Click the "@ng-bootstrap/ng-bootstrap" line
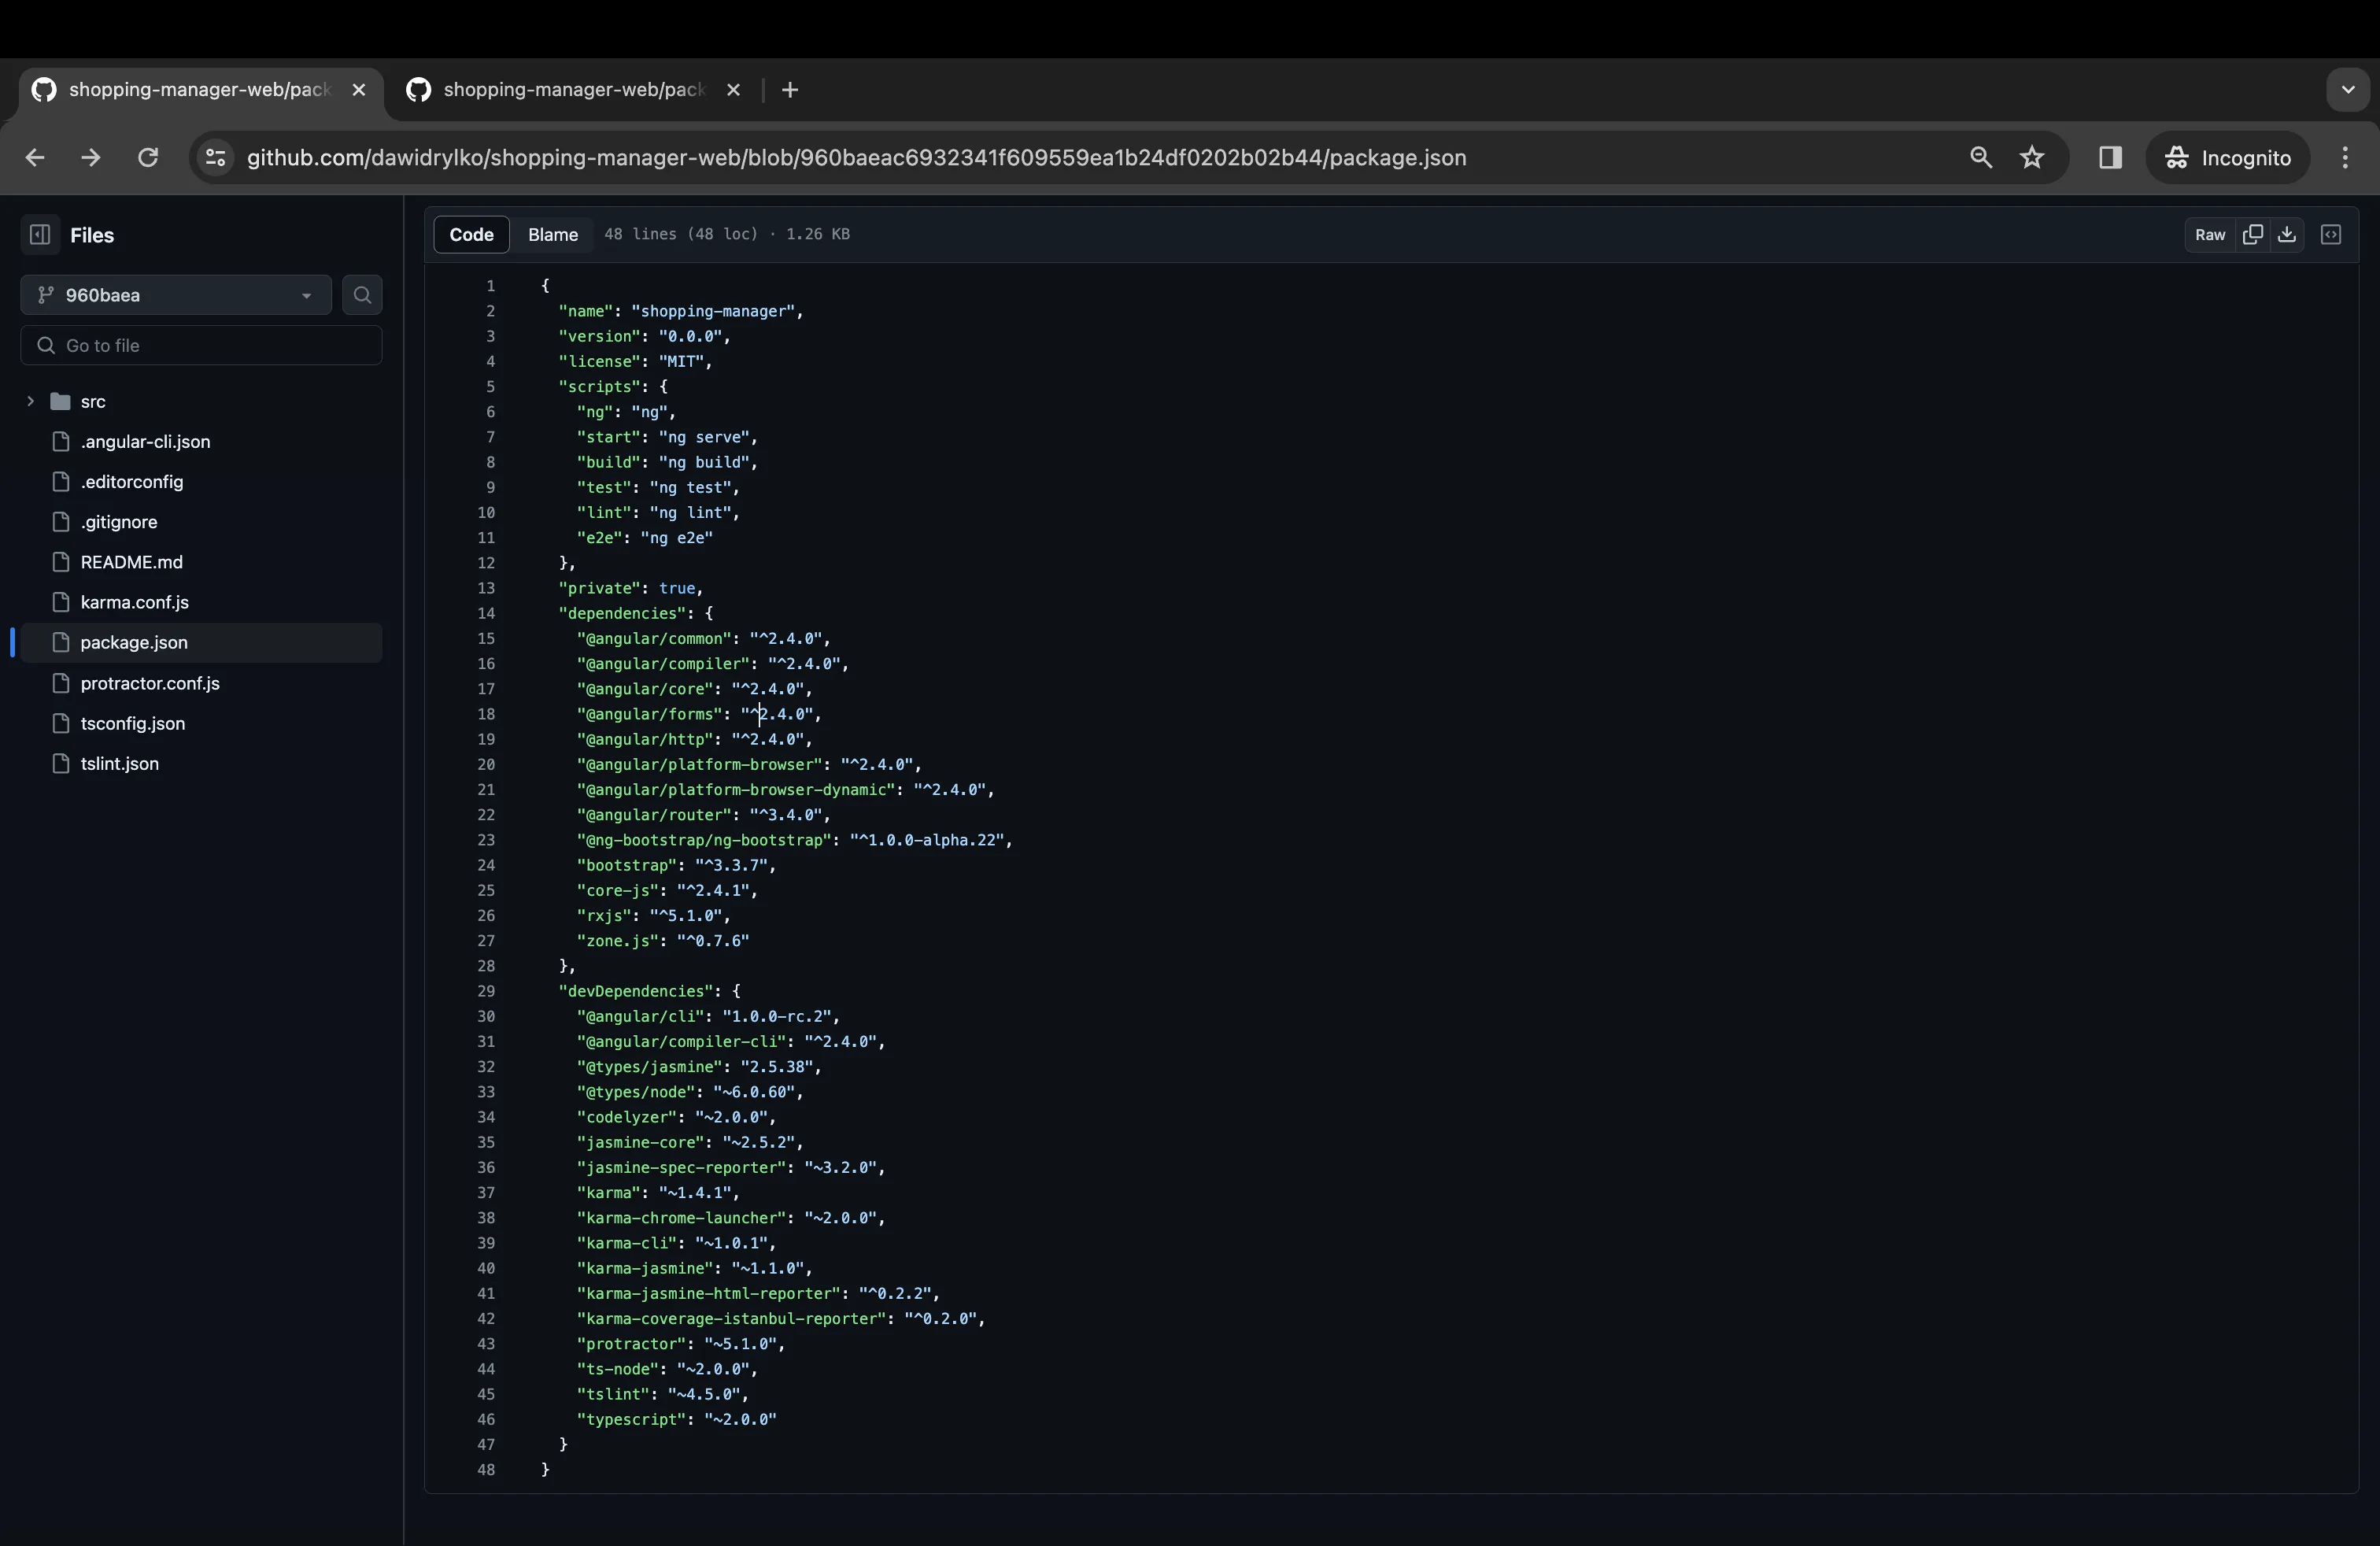2380x1546 pixels. (x=794, y=840)
